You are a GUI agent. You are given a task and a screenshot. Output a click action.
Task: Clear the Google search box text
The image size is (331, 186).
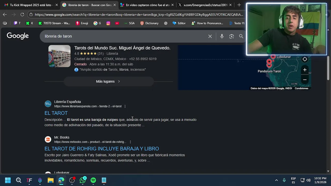pos(210,36)
